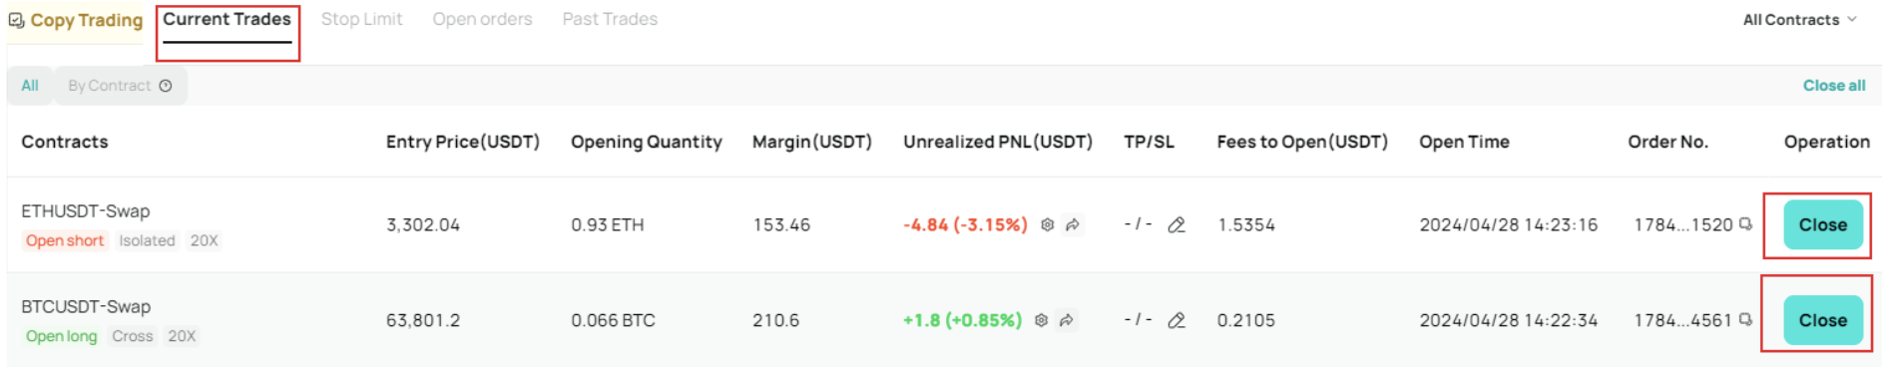Share the ETHUSDT unrealized PNL
This screenshot has height=367, width=1884.
(x=1073, y=225)
